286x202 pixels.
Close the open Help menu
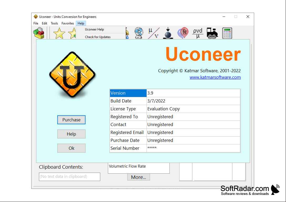pyautogui.click(x=81, y=23)
